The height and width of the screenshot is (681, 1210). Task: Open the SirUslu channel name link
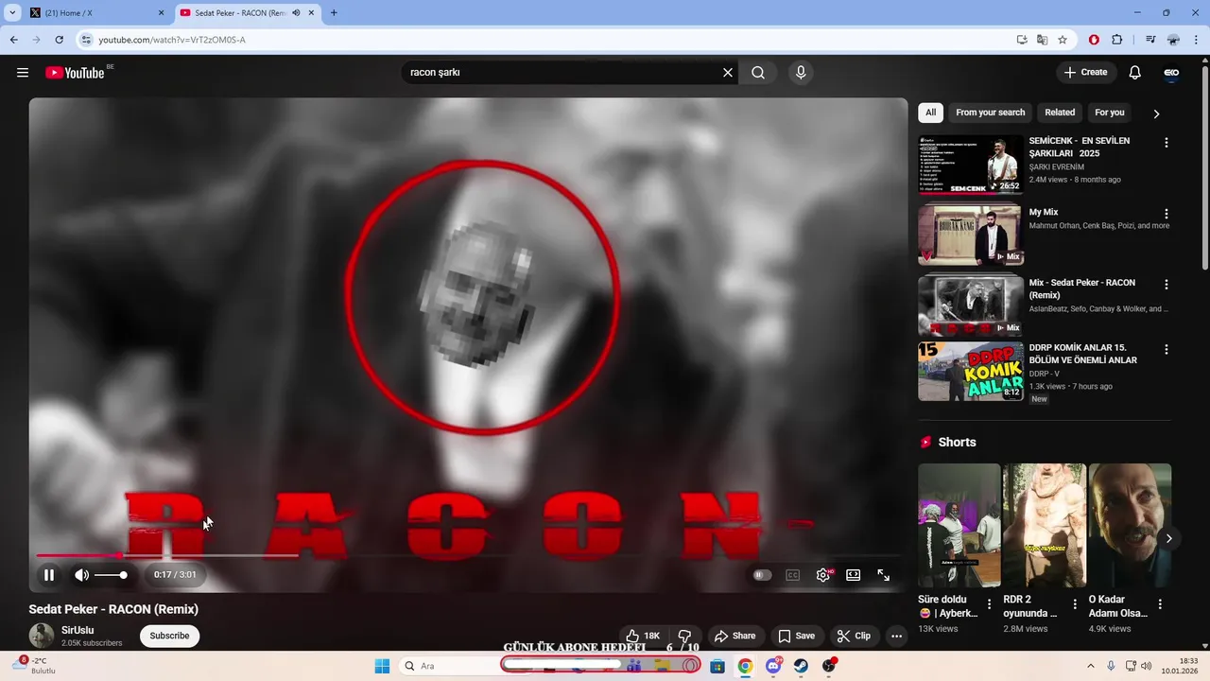pyautogui.click(x=78, y=630)
